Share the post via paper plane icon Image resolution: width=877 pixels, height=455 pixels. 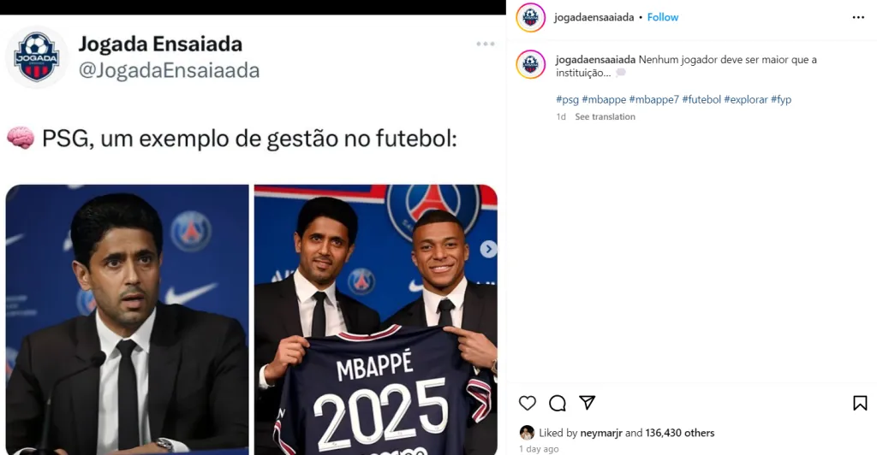coord(587,403)
